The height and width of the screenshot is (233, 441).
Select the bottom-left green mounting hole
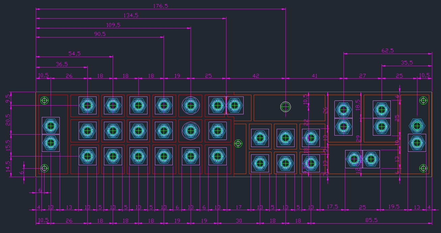click(44, 168)
